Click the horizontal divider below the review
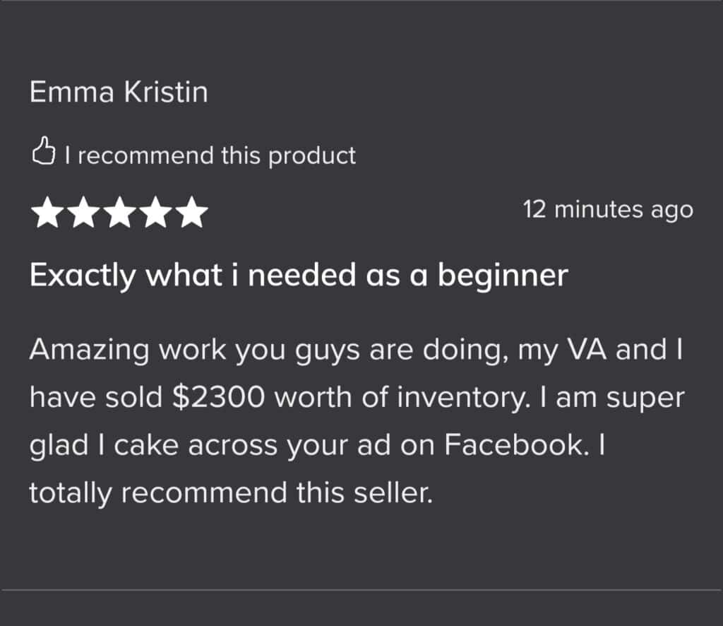 pyautogui.click(x=361, y=589)
